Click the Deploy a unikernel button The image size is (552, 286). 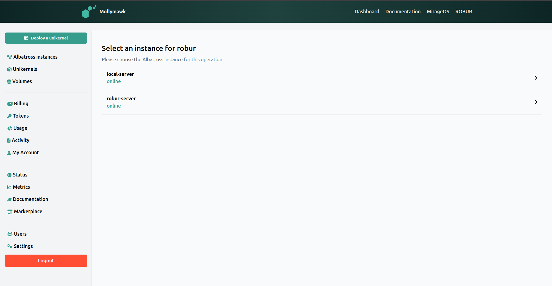click(46, 38)
